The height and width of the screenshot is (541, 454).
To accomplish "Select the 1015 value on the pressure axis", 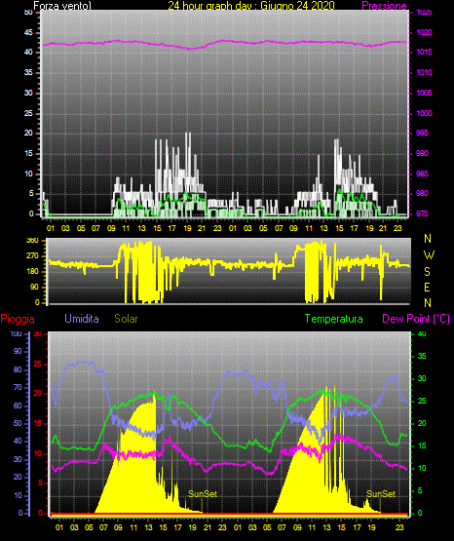I will point(424,52).
